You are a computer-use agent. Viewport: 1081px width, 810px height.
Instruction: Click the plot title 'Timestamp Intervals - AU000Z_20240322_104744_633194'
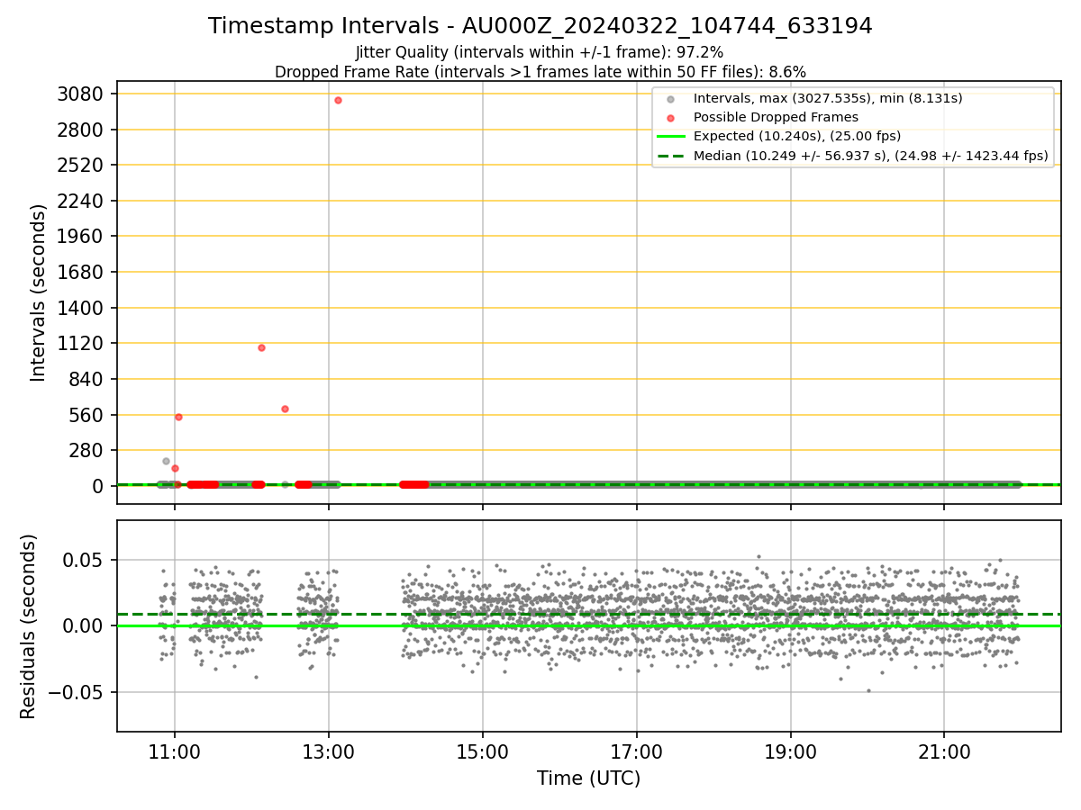point(540,26)
